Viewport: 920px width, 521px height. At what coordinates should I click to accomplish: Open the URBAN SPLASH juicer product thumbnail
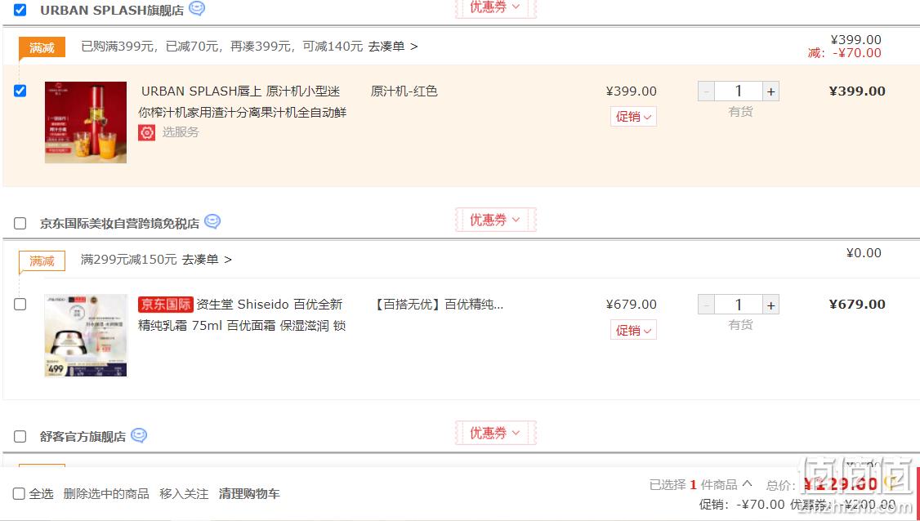click(x=86, y=122)
